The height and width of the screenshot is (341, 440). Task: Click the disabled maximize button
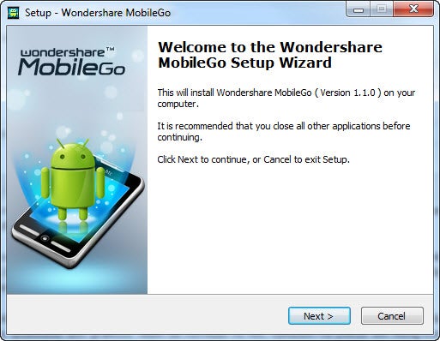click(x=382, y=9)
